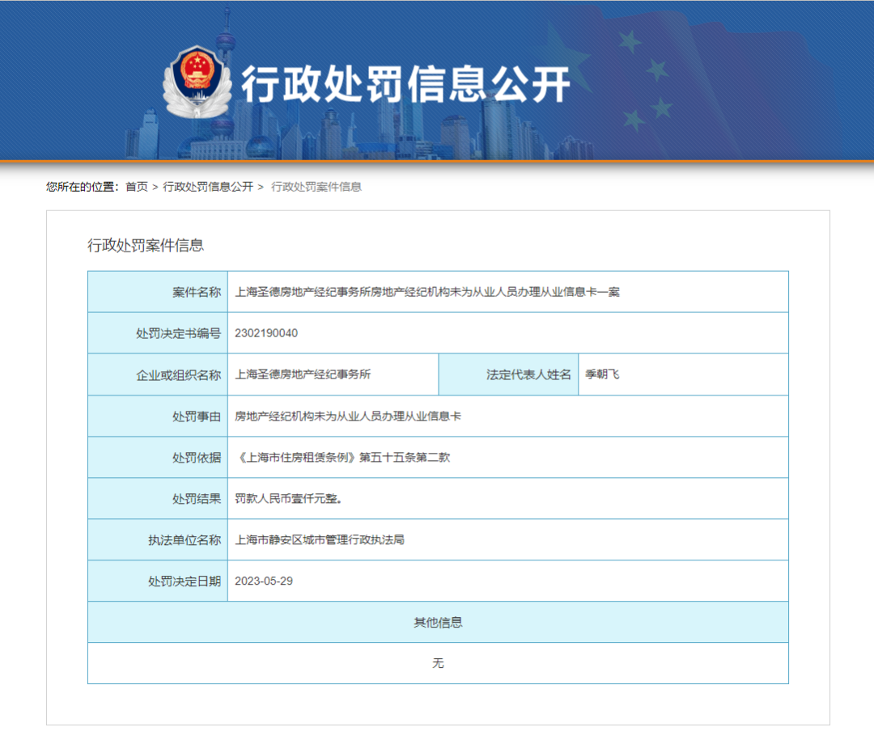Select the case name text starting 上海圣德房地产经纪事务所房地产经纪机构
874x744 pixels.
coord(427,292)
